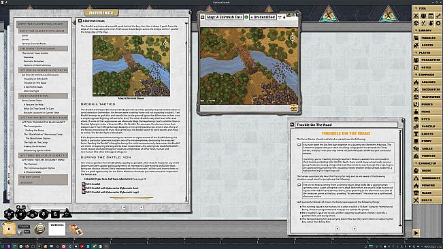Collapse the Campaign section header

pyautogui.click(x=427, y=75)
